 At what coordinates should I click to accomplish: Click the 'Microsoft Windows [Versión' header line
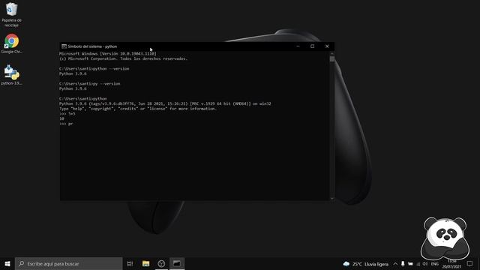108,53
